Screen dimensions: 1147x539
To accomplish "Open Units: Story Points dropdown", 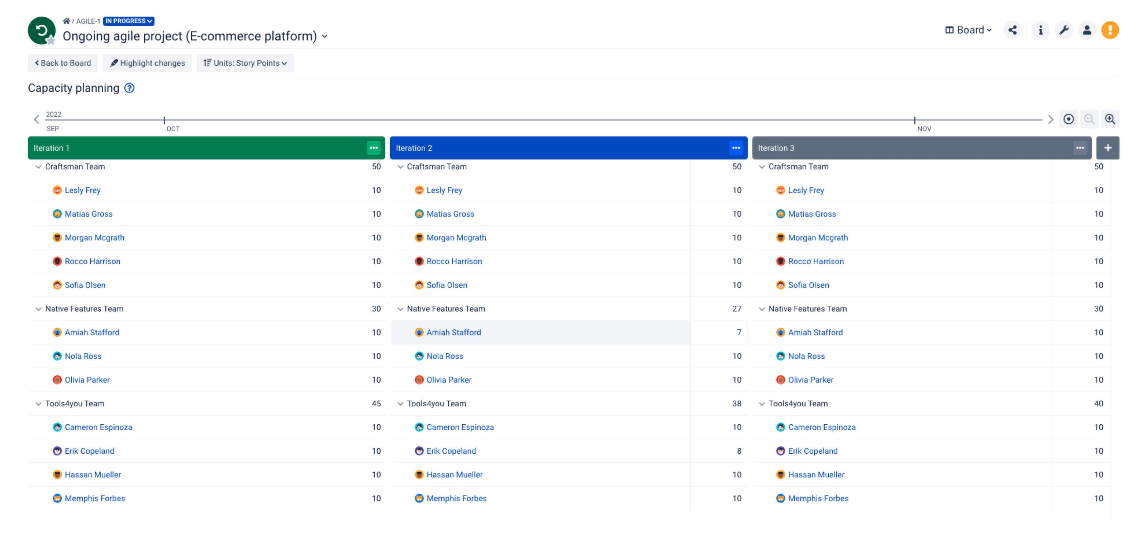I will 245,63.
